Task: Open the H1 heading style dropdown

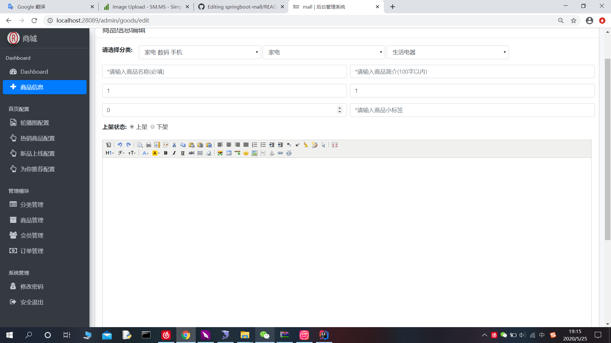Action: (x=109, y=153)
